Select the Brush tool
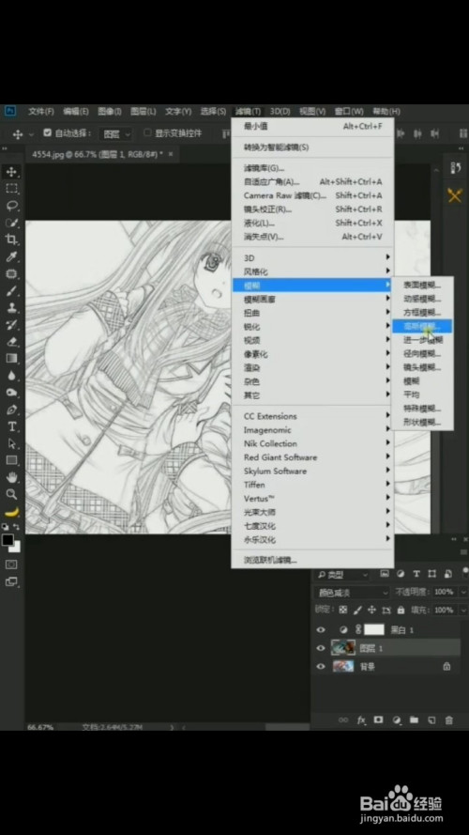The image size is (469, 835). click(11, 291)
